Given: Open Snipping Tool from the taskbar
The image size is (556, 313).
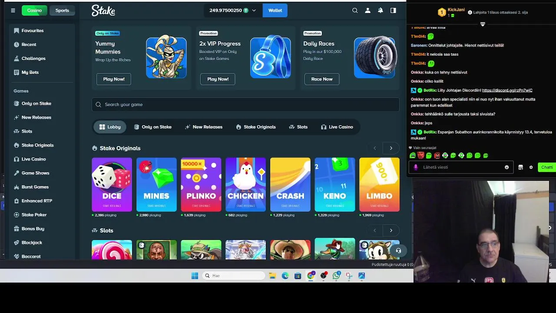Looking at the screenshot, I should (349, 276).
